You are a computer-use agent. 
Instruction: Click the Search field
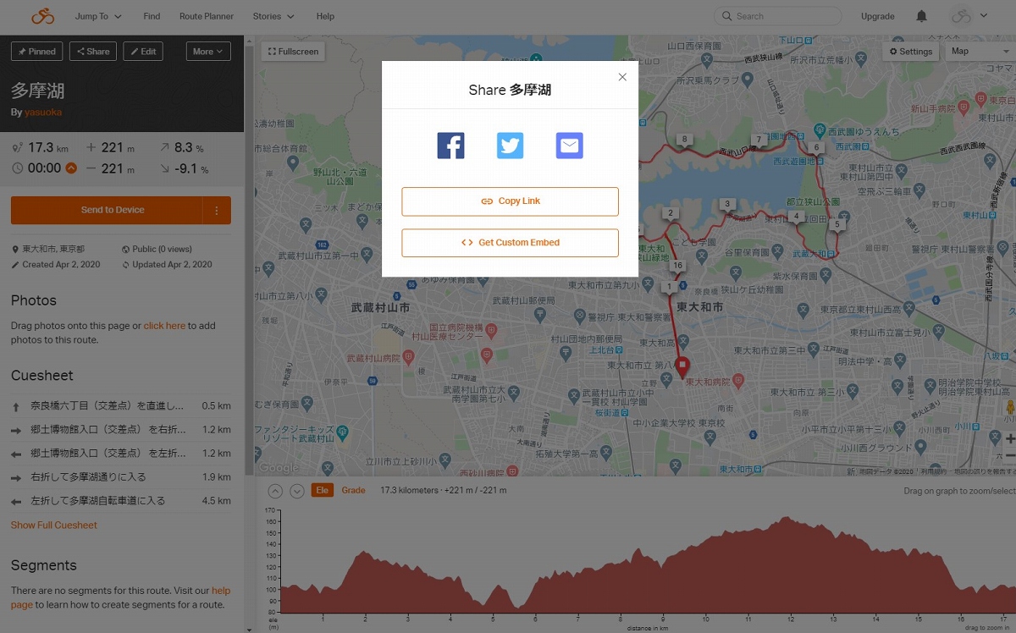777,16
